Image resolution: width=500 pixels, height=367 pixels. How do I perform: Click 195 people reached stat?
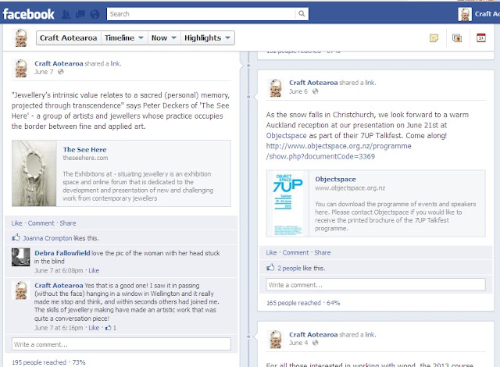39,362
